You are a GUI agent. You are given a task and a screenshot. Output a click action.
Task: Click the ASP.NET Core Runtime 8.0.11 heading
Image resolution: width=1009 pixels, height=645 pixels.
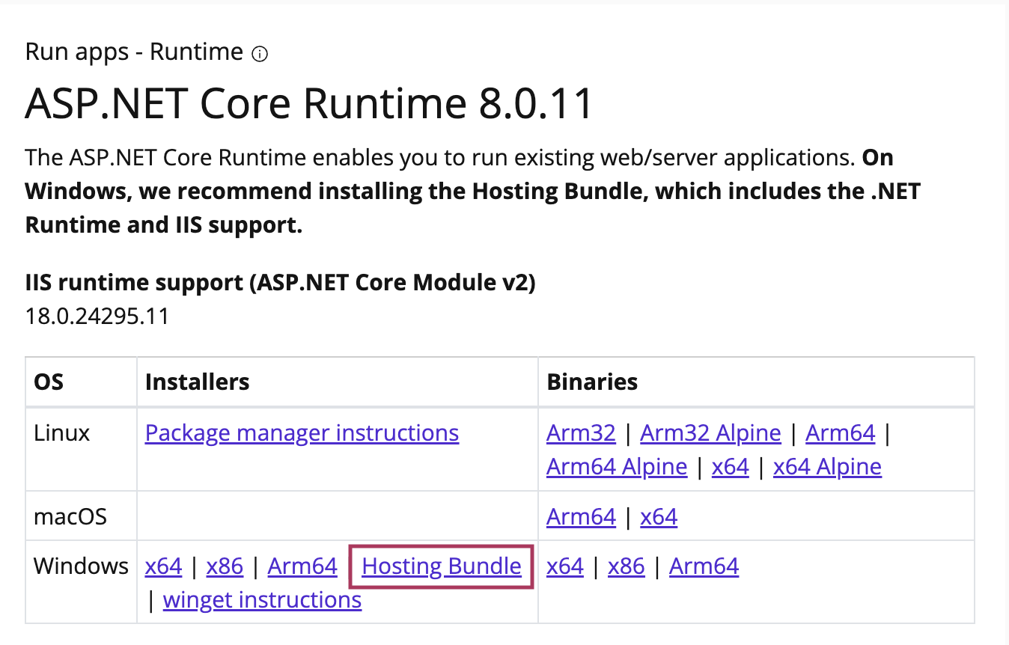[x=308, y=103]
